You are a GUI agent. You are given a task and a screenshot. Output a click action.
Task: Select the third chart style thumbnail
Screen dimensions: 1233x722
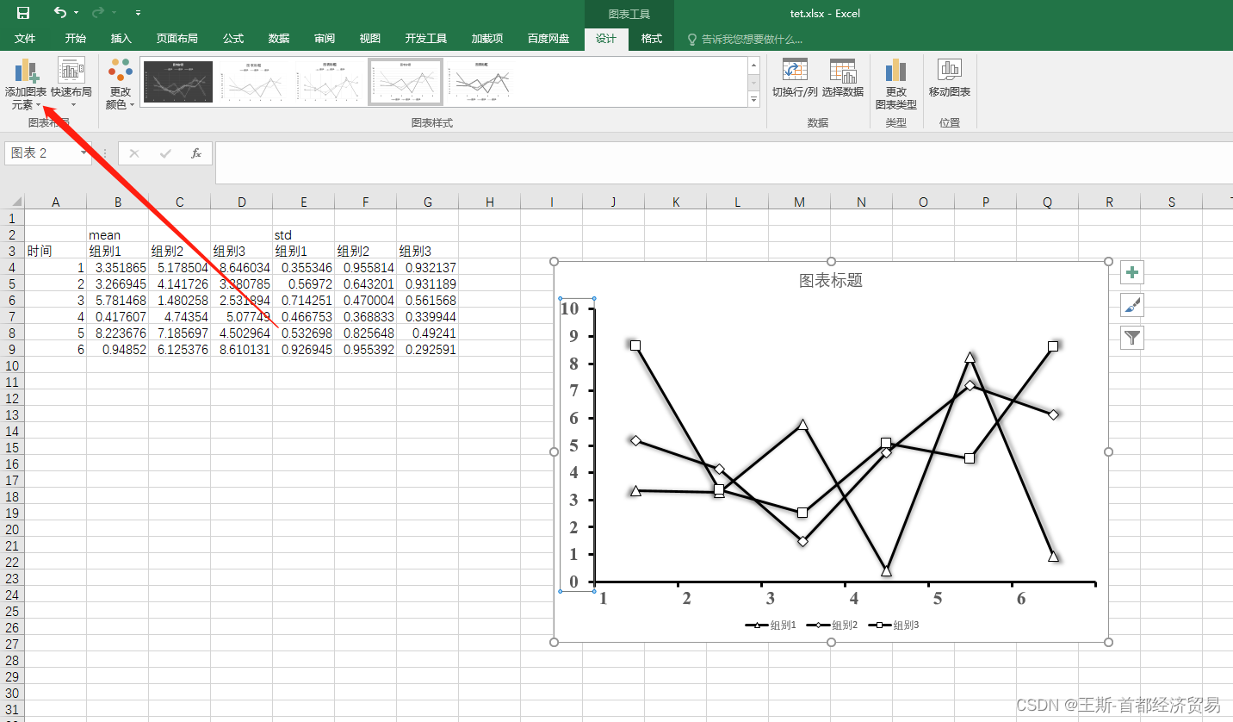[330, 82]
